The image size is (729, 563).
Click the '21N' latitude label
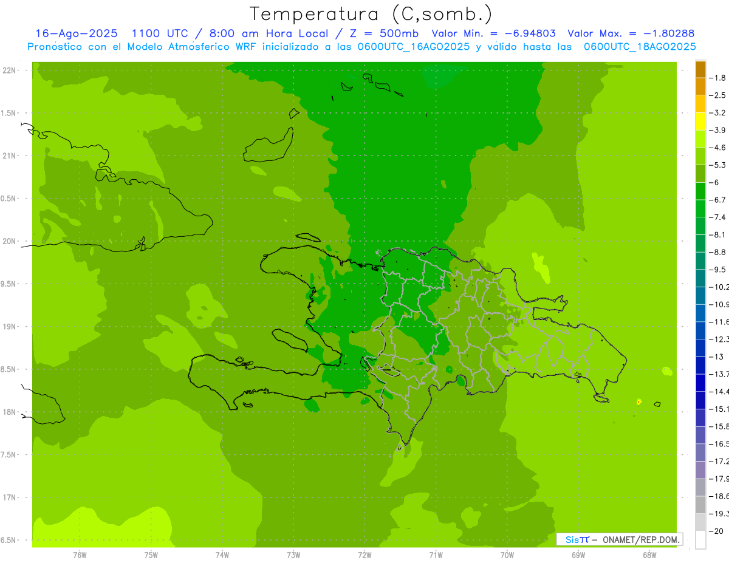10,156
